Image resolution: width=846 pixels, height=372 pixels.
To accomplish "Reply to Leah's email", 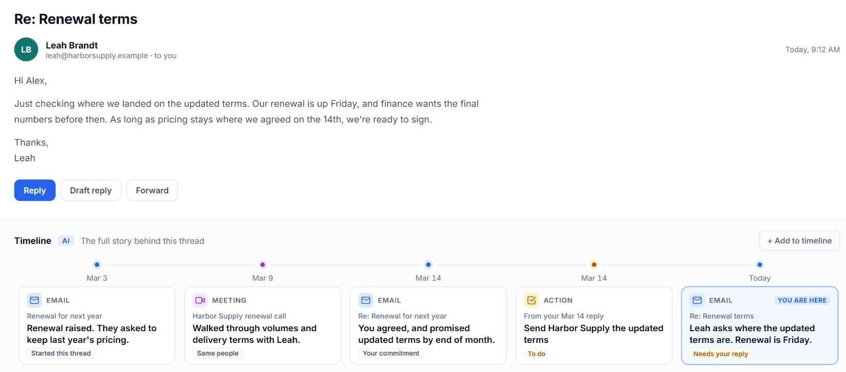I will click(x=35, y=190).
